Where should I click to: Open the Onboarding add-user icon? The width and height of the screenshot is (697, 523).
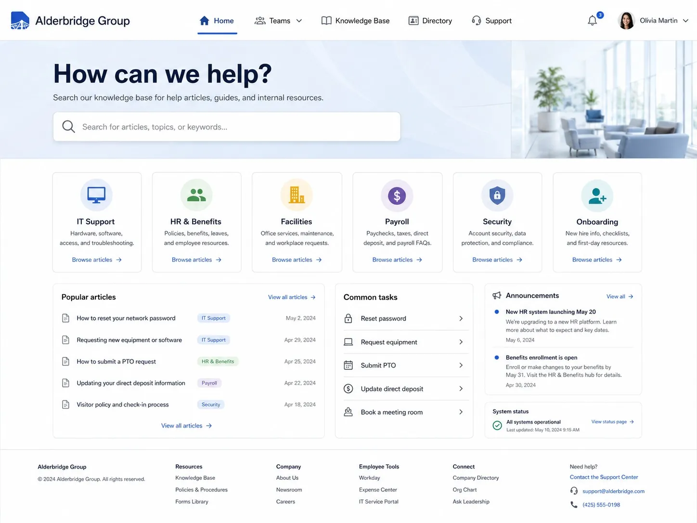597,196
